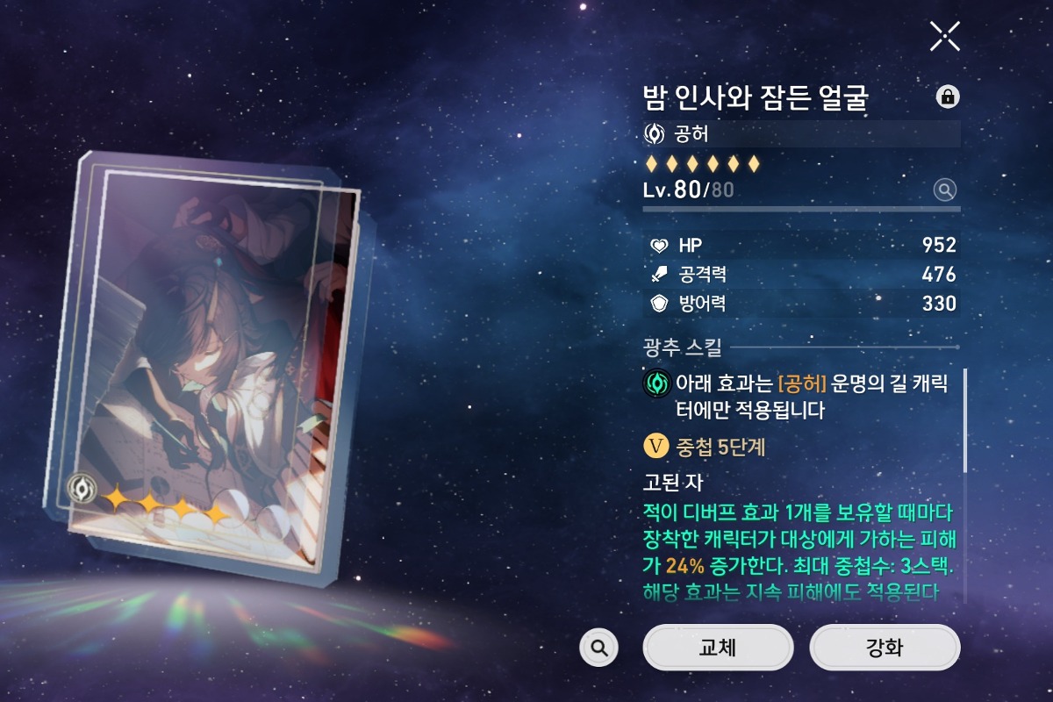Toggle the lock icon beside the title
The width and height of the screenshot is (1053, 702).
pos(948,97)
